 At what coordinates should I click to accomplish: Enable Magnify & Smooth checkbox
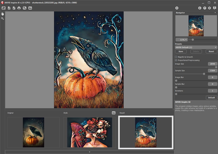tap(176, 57)
